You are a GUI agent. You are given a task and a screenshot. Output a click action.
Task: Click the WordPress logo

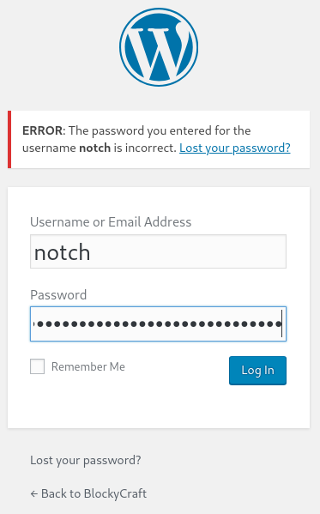[159, 47]
